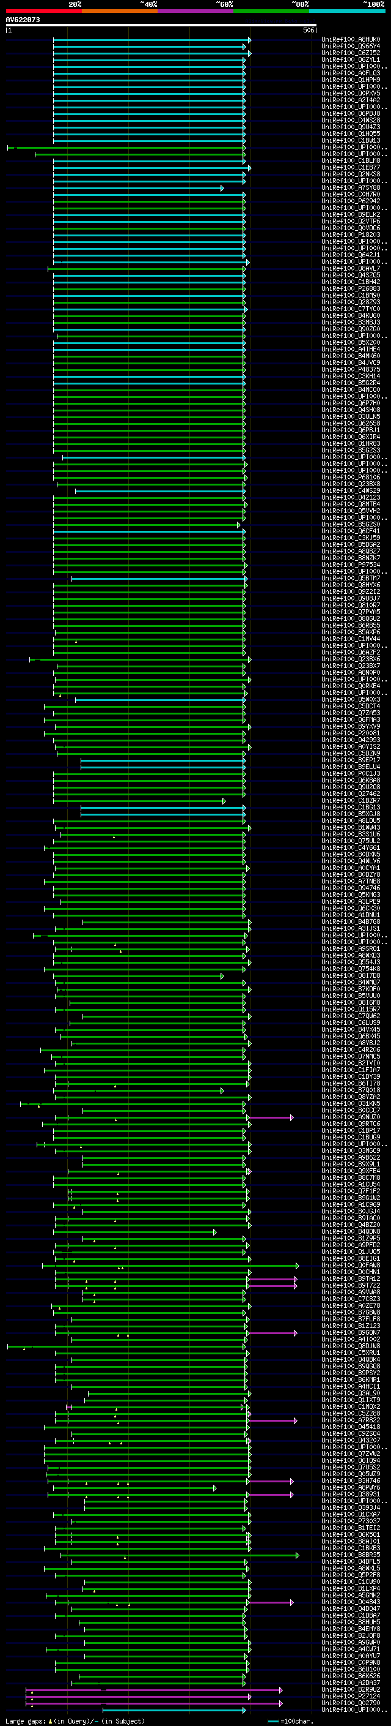Select the UniRef100_Q1HQ55 label
Viewport: 391px width, 1726px height.
pos(351,133)
